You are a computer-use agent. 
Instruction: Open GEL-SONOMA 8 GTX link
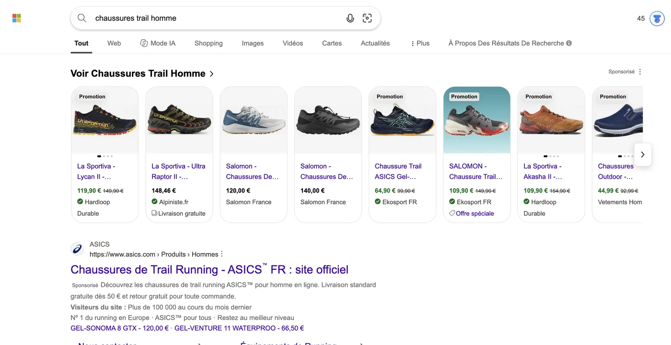tap(119, 328)
